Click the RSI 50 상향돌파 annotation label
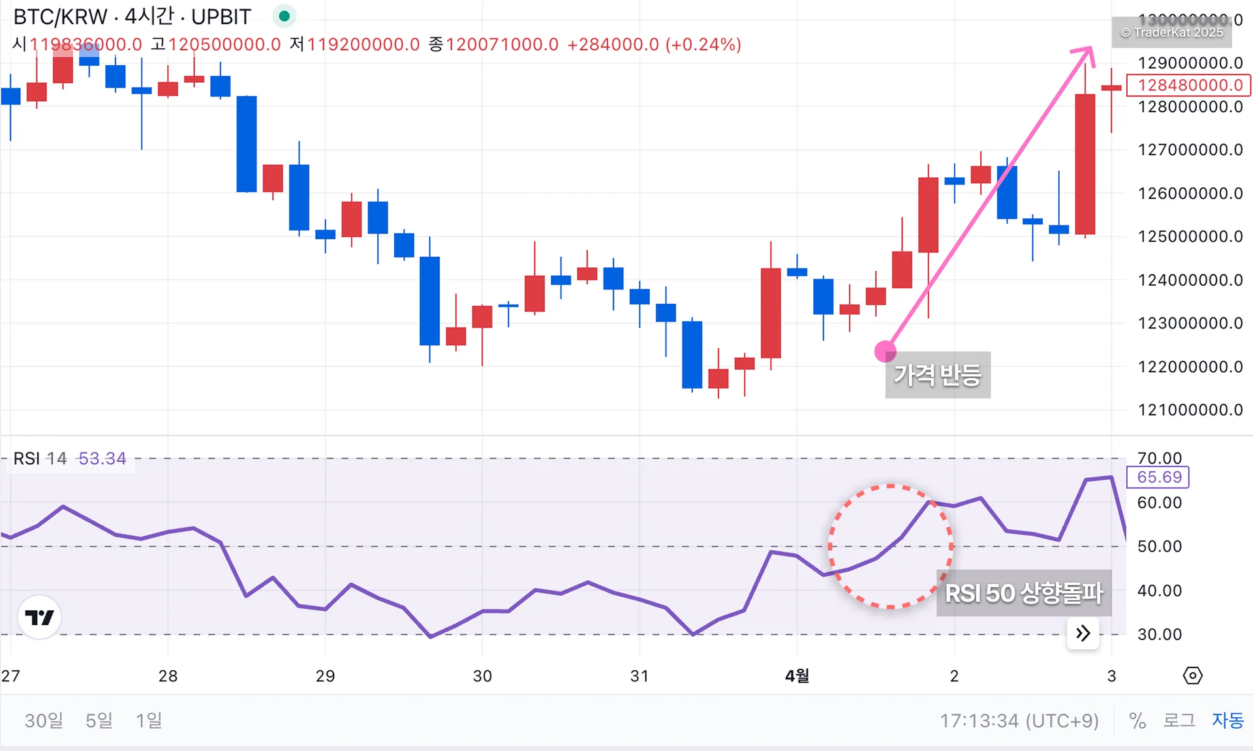The height and width of the screenshot is (751, 1253). 1023,593
